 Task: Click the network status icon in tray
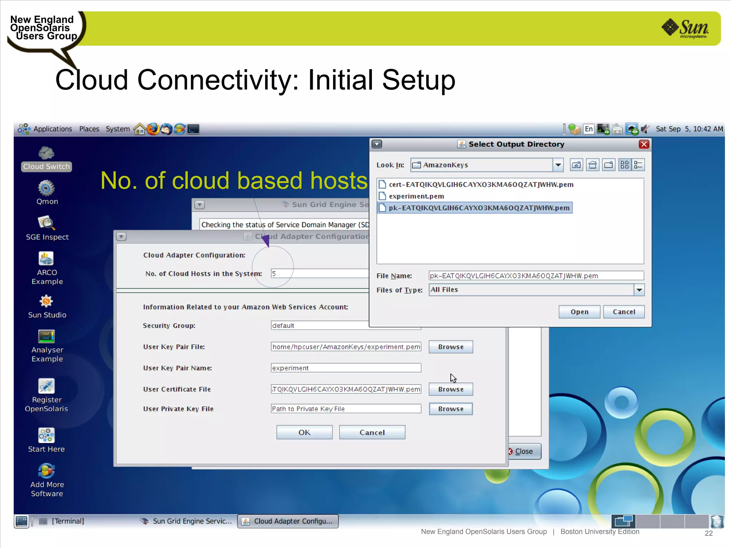632,129
